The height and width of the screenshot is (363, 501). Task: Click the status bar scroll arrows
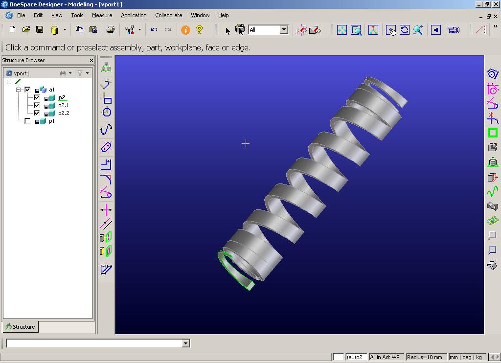(495, 357)
